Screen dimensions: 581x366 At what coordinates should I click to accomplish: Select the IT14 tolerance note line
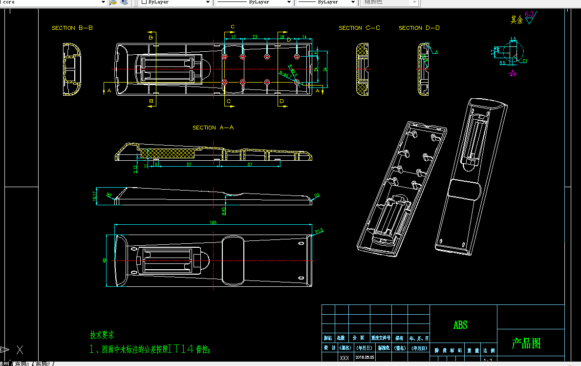coord(150,349)
